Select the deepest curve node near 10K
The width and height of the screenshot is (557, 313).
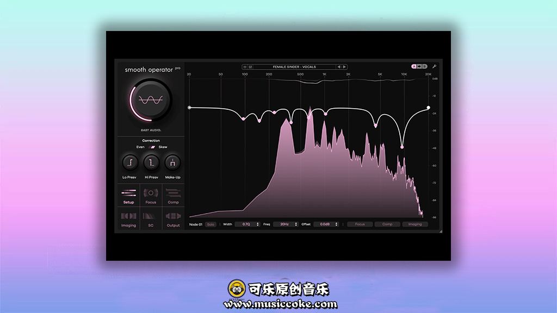coord(402,147)
